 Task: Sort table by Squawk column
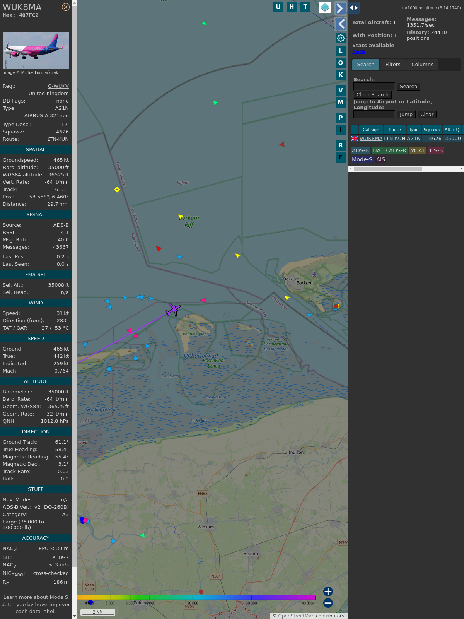point(432,130)
